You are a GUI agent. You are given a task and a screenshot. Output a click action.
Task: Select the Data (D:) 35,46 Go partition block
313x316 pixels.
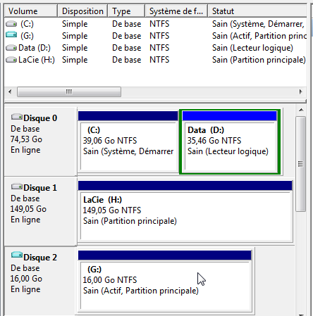click(230, 142)
